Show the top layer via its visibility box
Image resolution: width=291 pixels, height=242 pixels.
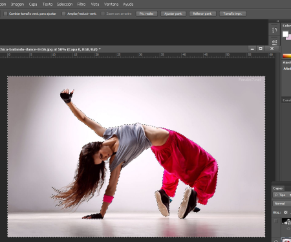click(275, 221)
